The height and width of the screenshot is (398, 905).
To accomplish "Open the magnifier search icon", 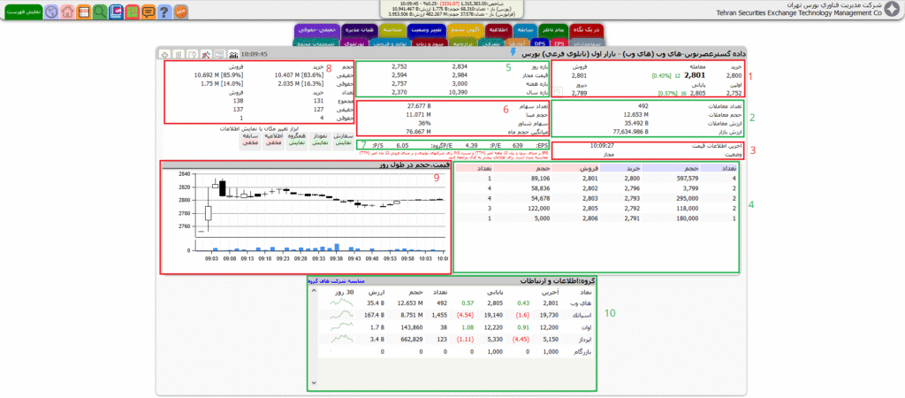I will [x=100, y=11].
